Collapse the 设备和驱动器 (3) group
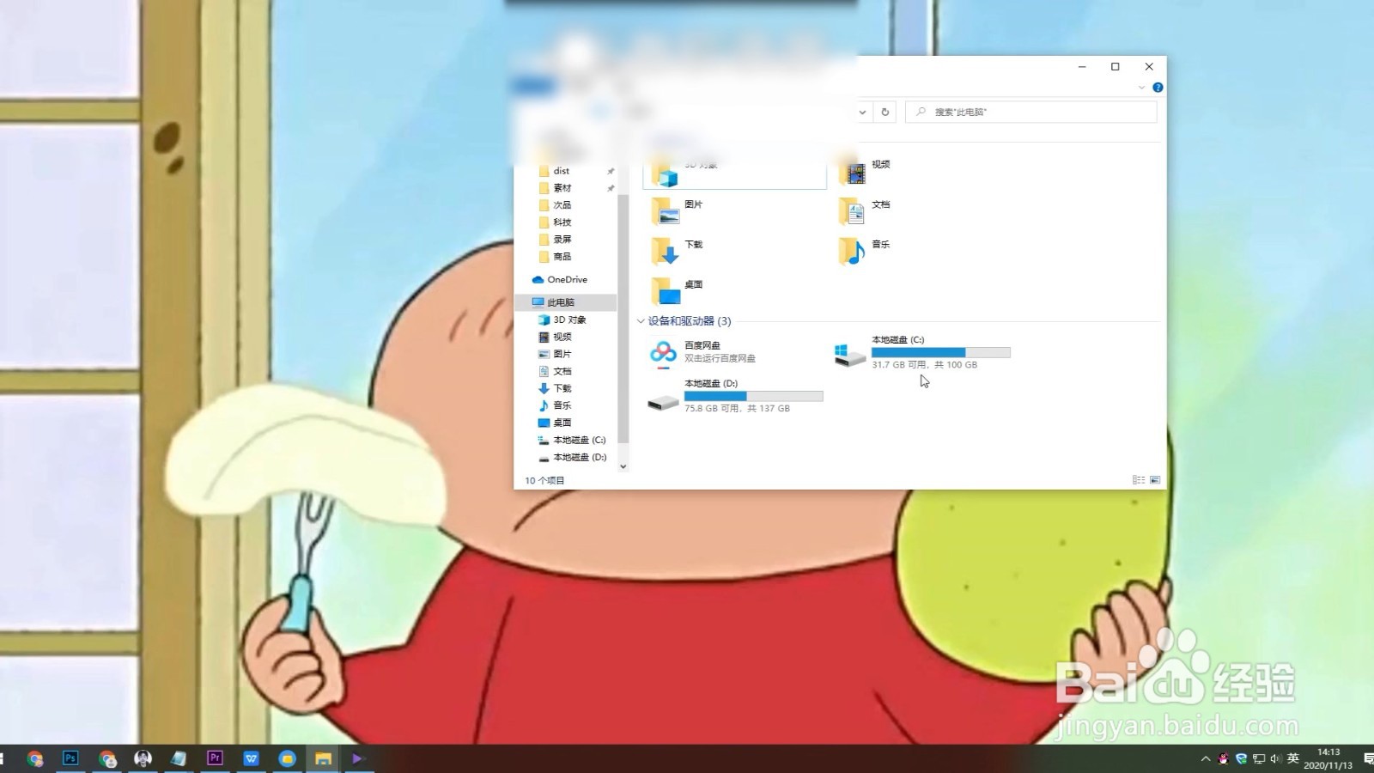This screenshot has height=773, width=1374. click(x=641, y=321)
